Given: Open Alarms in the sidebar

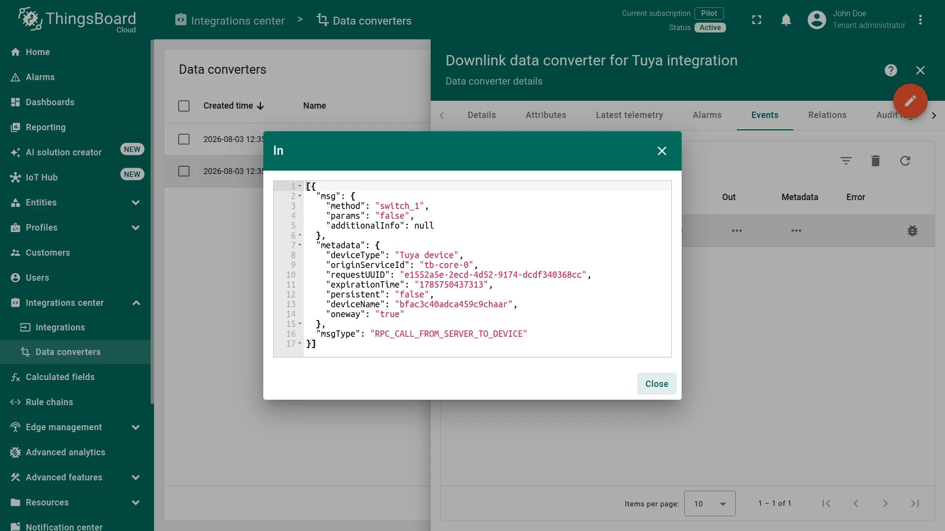Looking at the screenshot, I should tap(75, 77).
